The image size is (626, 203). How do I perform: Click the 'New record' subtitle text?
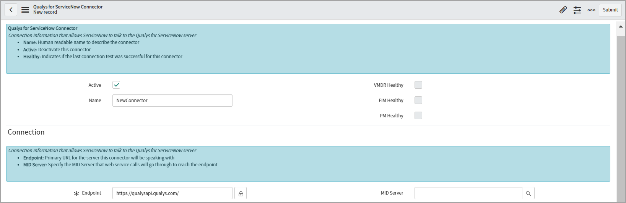[x=45, y=12]
